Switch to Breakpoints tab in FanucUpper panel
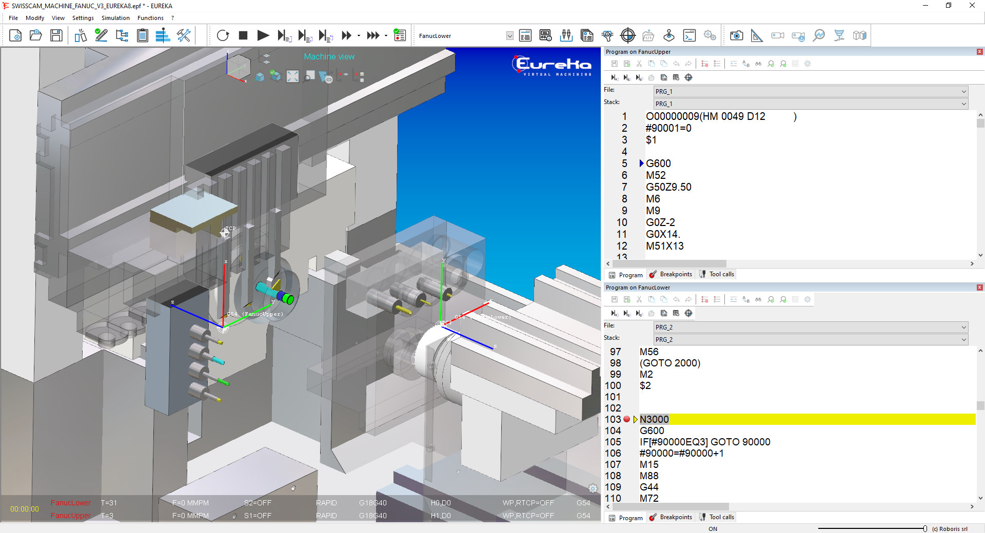This screenshot has width=985, height=533. pyautogui.click(x=671, y=274)
